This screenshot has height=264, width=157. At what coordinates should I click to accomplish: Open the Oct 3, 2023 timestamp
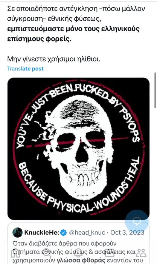tap(127, 233)
